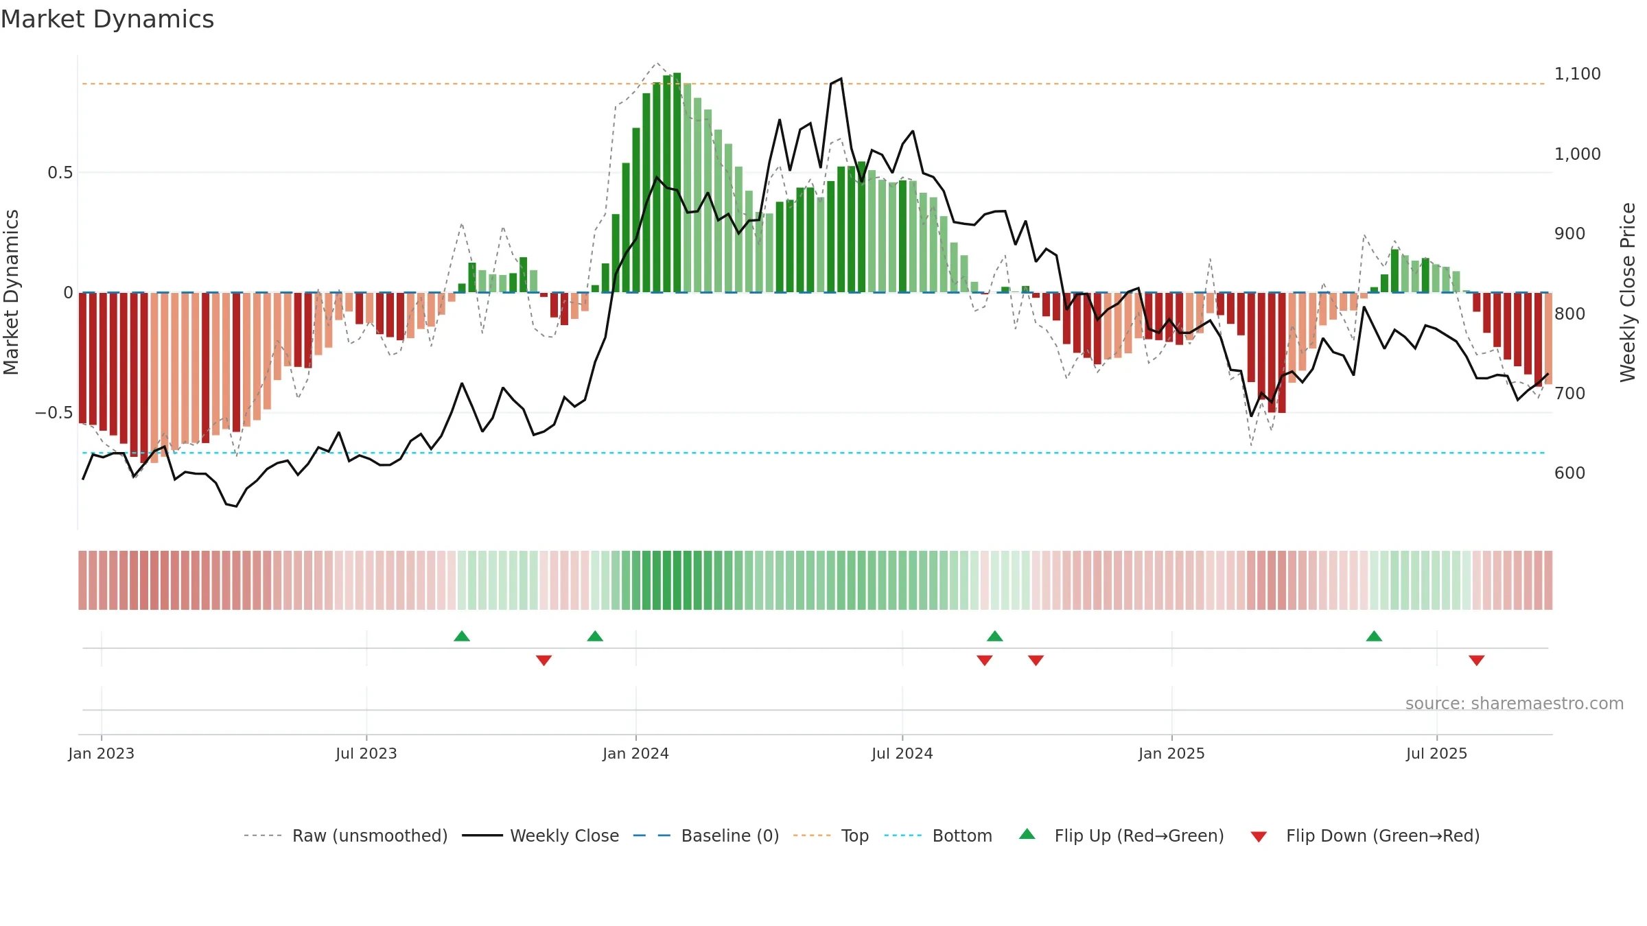Click the Jan 2024 axis label
The width and height of the screenshot is (1647, 926).
click(x=635, y=753)
